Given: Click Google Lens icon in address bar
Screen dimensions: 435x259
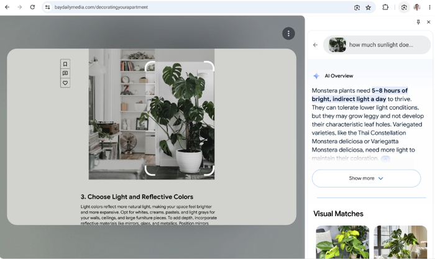Looking at the screenshot, I should coord(357,7).
